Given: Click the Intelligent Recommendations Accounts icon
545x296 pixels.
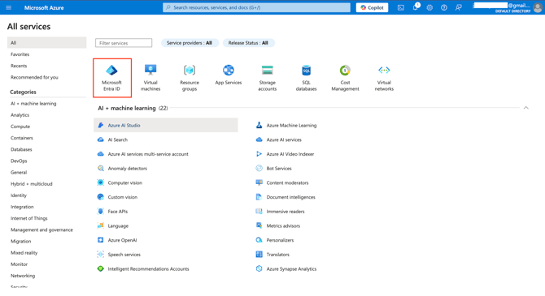Looking at the screenshot, I should 100,268.
